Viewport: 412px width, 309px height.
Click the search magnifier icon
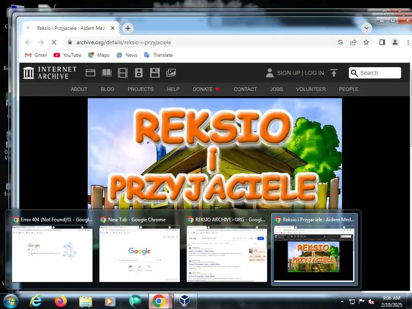click(354, 73)
